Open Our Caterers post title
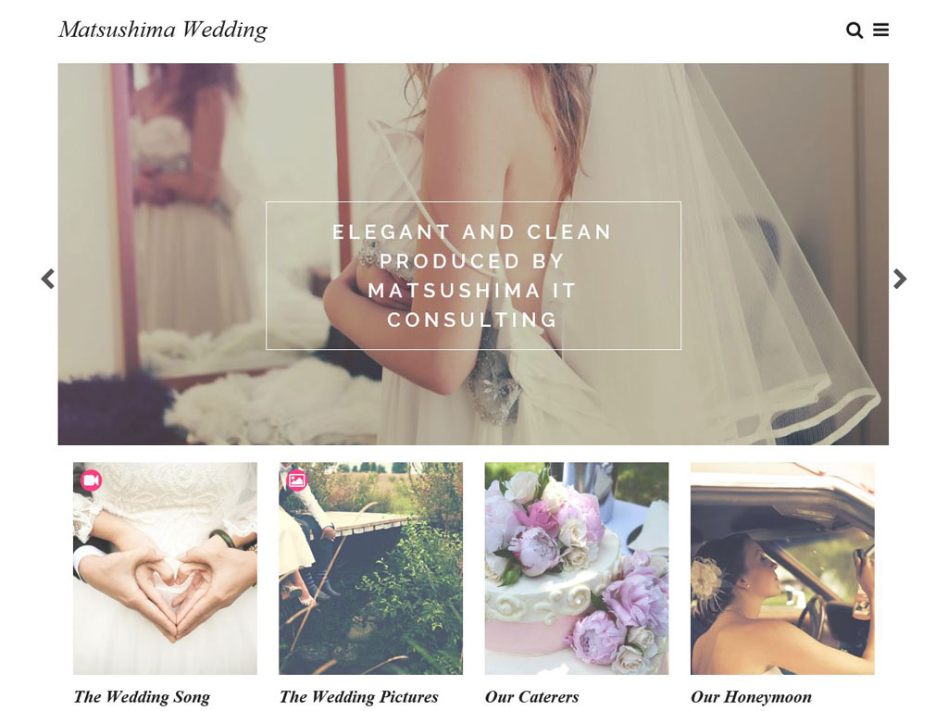Image resolution: width=948 pixels, height=711 pixels. tap(531, 696)
